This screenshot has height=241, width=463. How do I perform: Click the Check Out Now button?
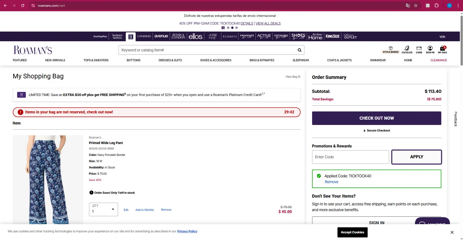(377, 118)
